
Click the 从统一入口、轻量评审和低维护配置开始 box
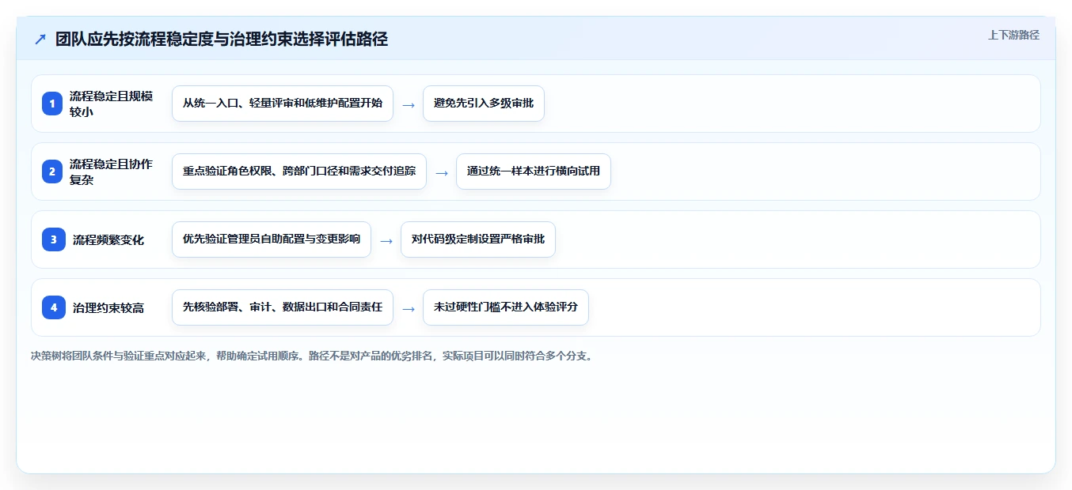pos(283,104)
